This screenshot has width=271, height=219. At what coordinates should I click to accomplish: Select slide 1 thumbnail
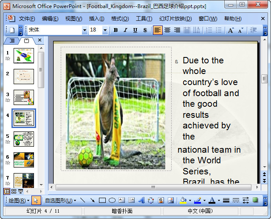(24, 56)
